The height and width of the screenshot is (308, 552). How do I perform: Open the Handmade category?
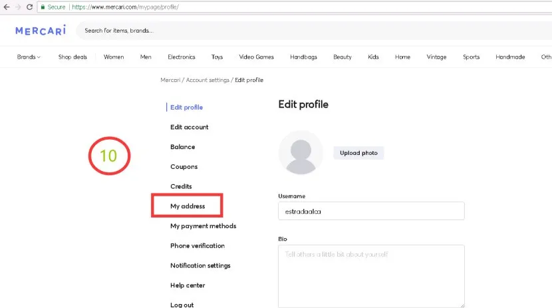pos(511,57)
